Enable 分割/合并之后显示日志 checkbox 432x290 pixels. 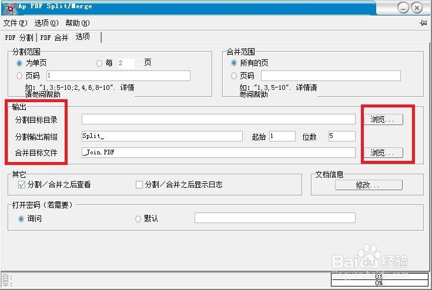point(139,184)
